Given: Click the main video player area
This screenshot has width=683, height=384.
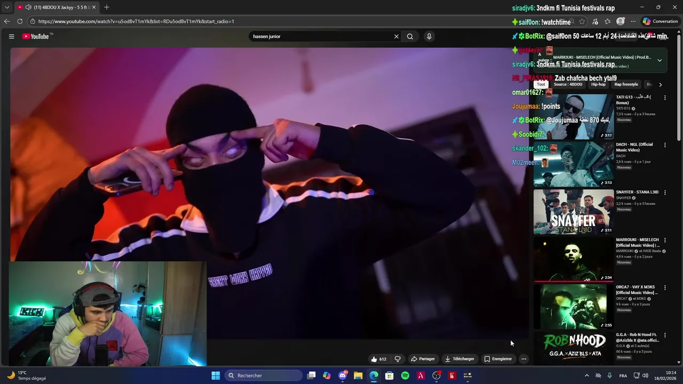Looking at the screenshot, I should 269,193.
